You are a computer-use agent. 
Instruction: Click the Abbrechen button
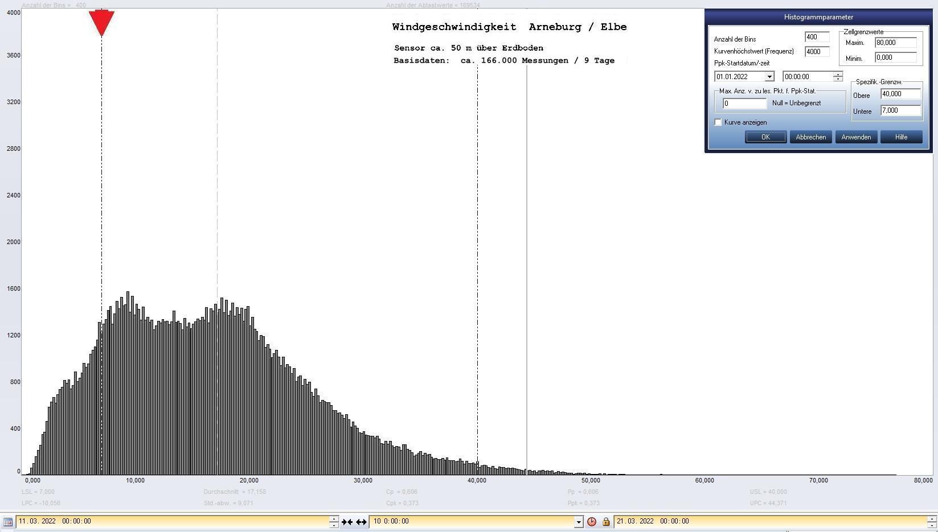[810, 137]
